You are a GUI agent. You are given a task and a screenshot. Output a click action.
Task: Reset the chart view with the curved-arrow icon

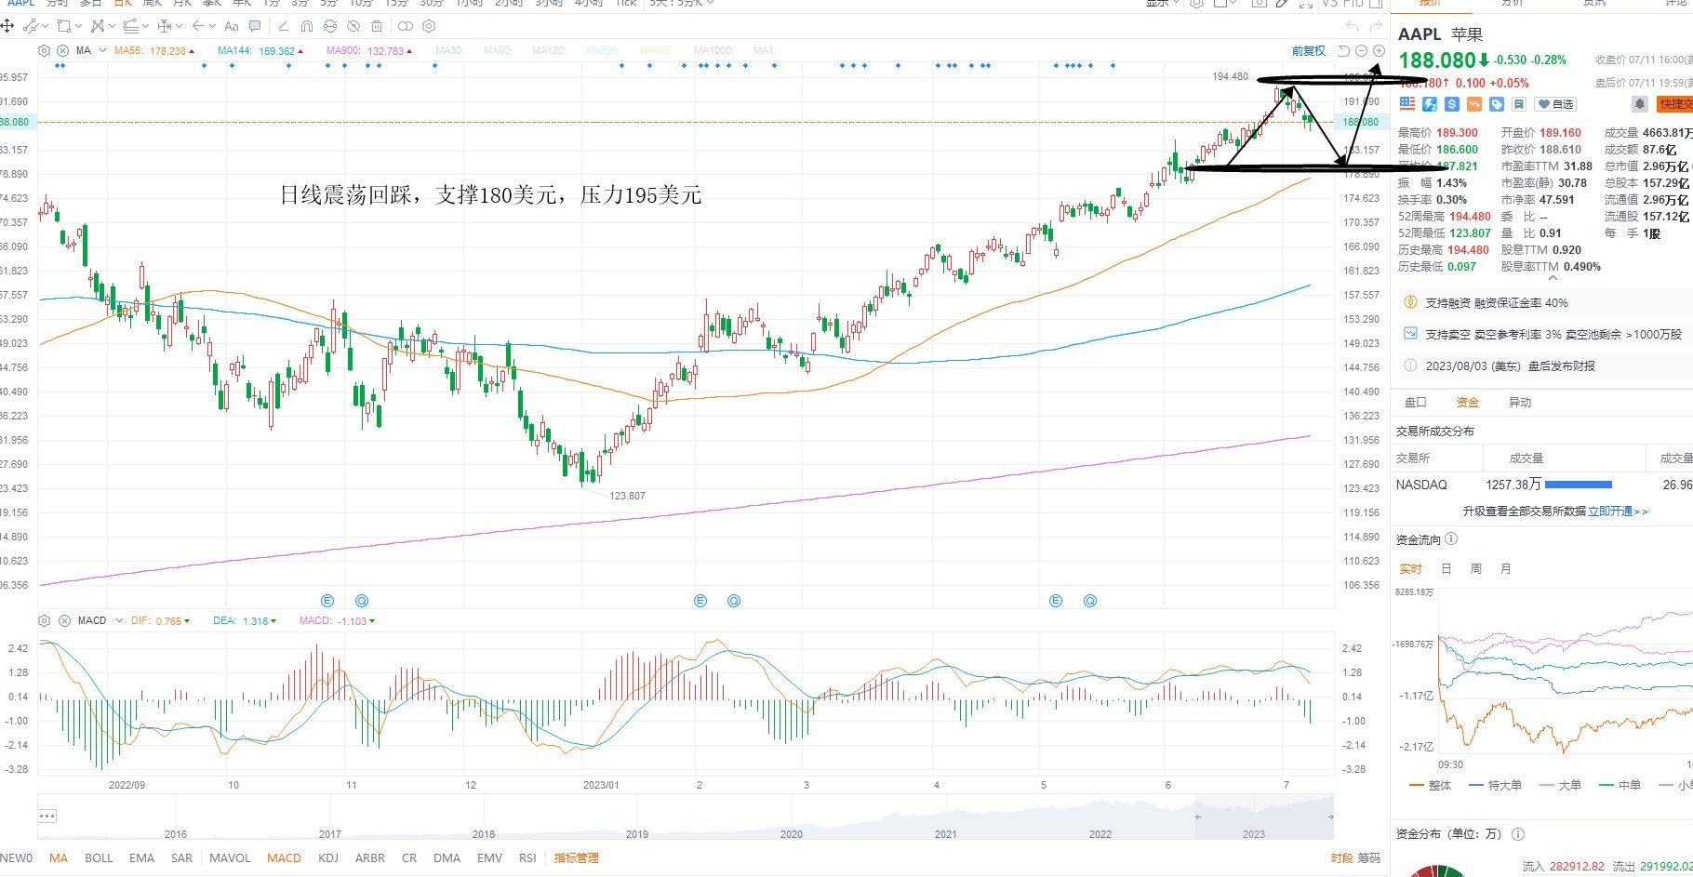tap(1343, 50)
